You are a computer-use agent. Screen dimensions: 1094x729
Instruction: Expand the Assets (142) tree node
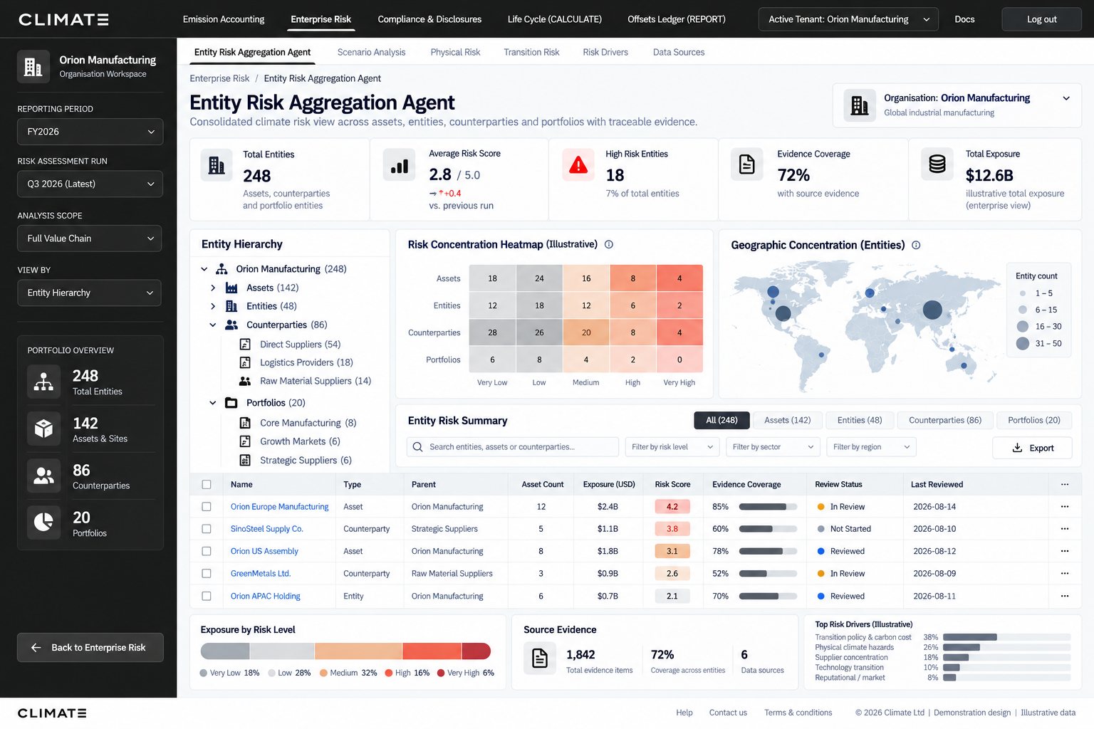pyautogui.click(x=213, y=288)
